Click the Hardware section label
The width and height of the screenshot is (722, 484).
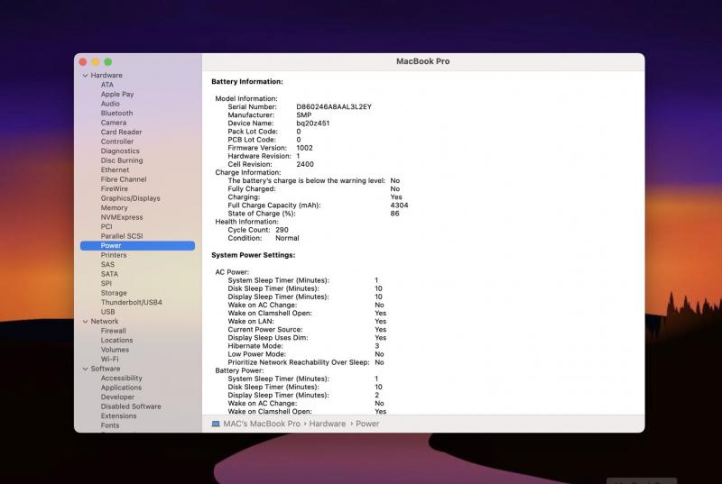pyautogui.click(x=106, y=76)
